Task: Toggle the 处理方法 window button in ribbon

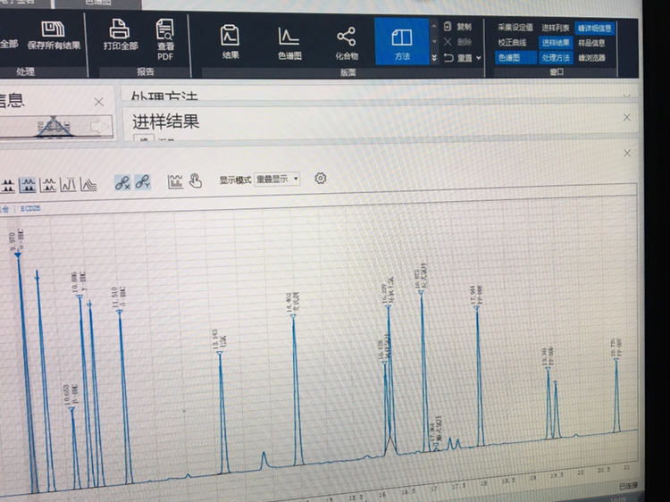Action: pyautogui.click(x=556, y=58)
